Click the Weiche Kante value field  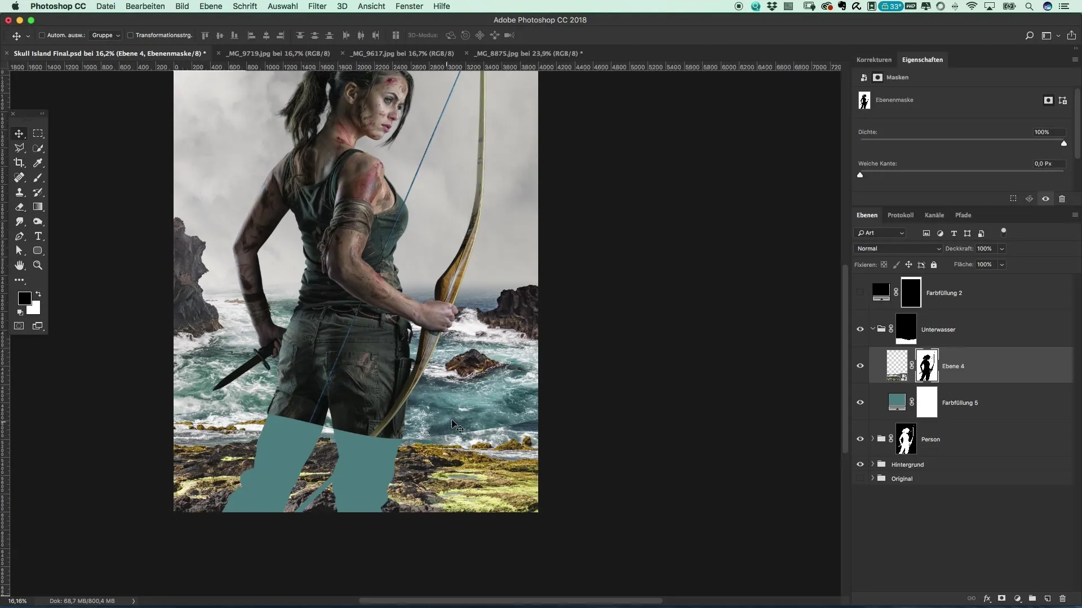1049,164
